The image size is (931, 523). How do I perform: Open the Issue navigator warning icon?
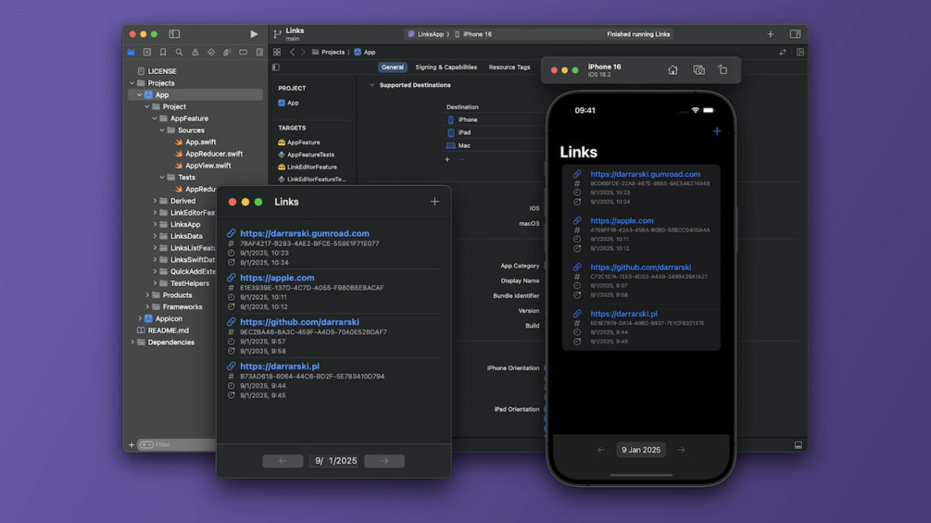coord(195,52)
